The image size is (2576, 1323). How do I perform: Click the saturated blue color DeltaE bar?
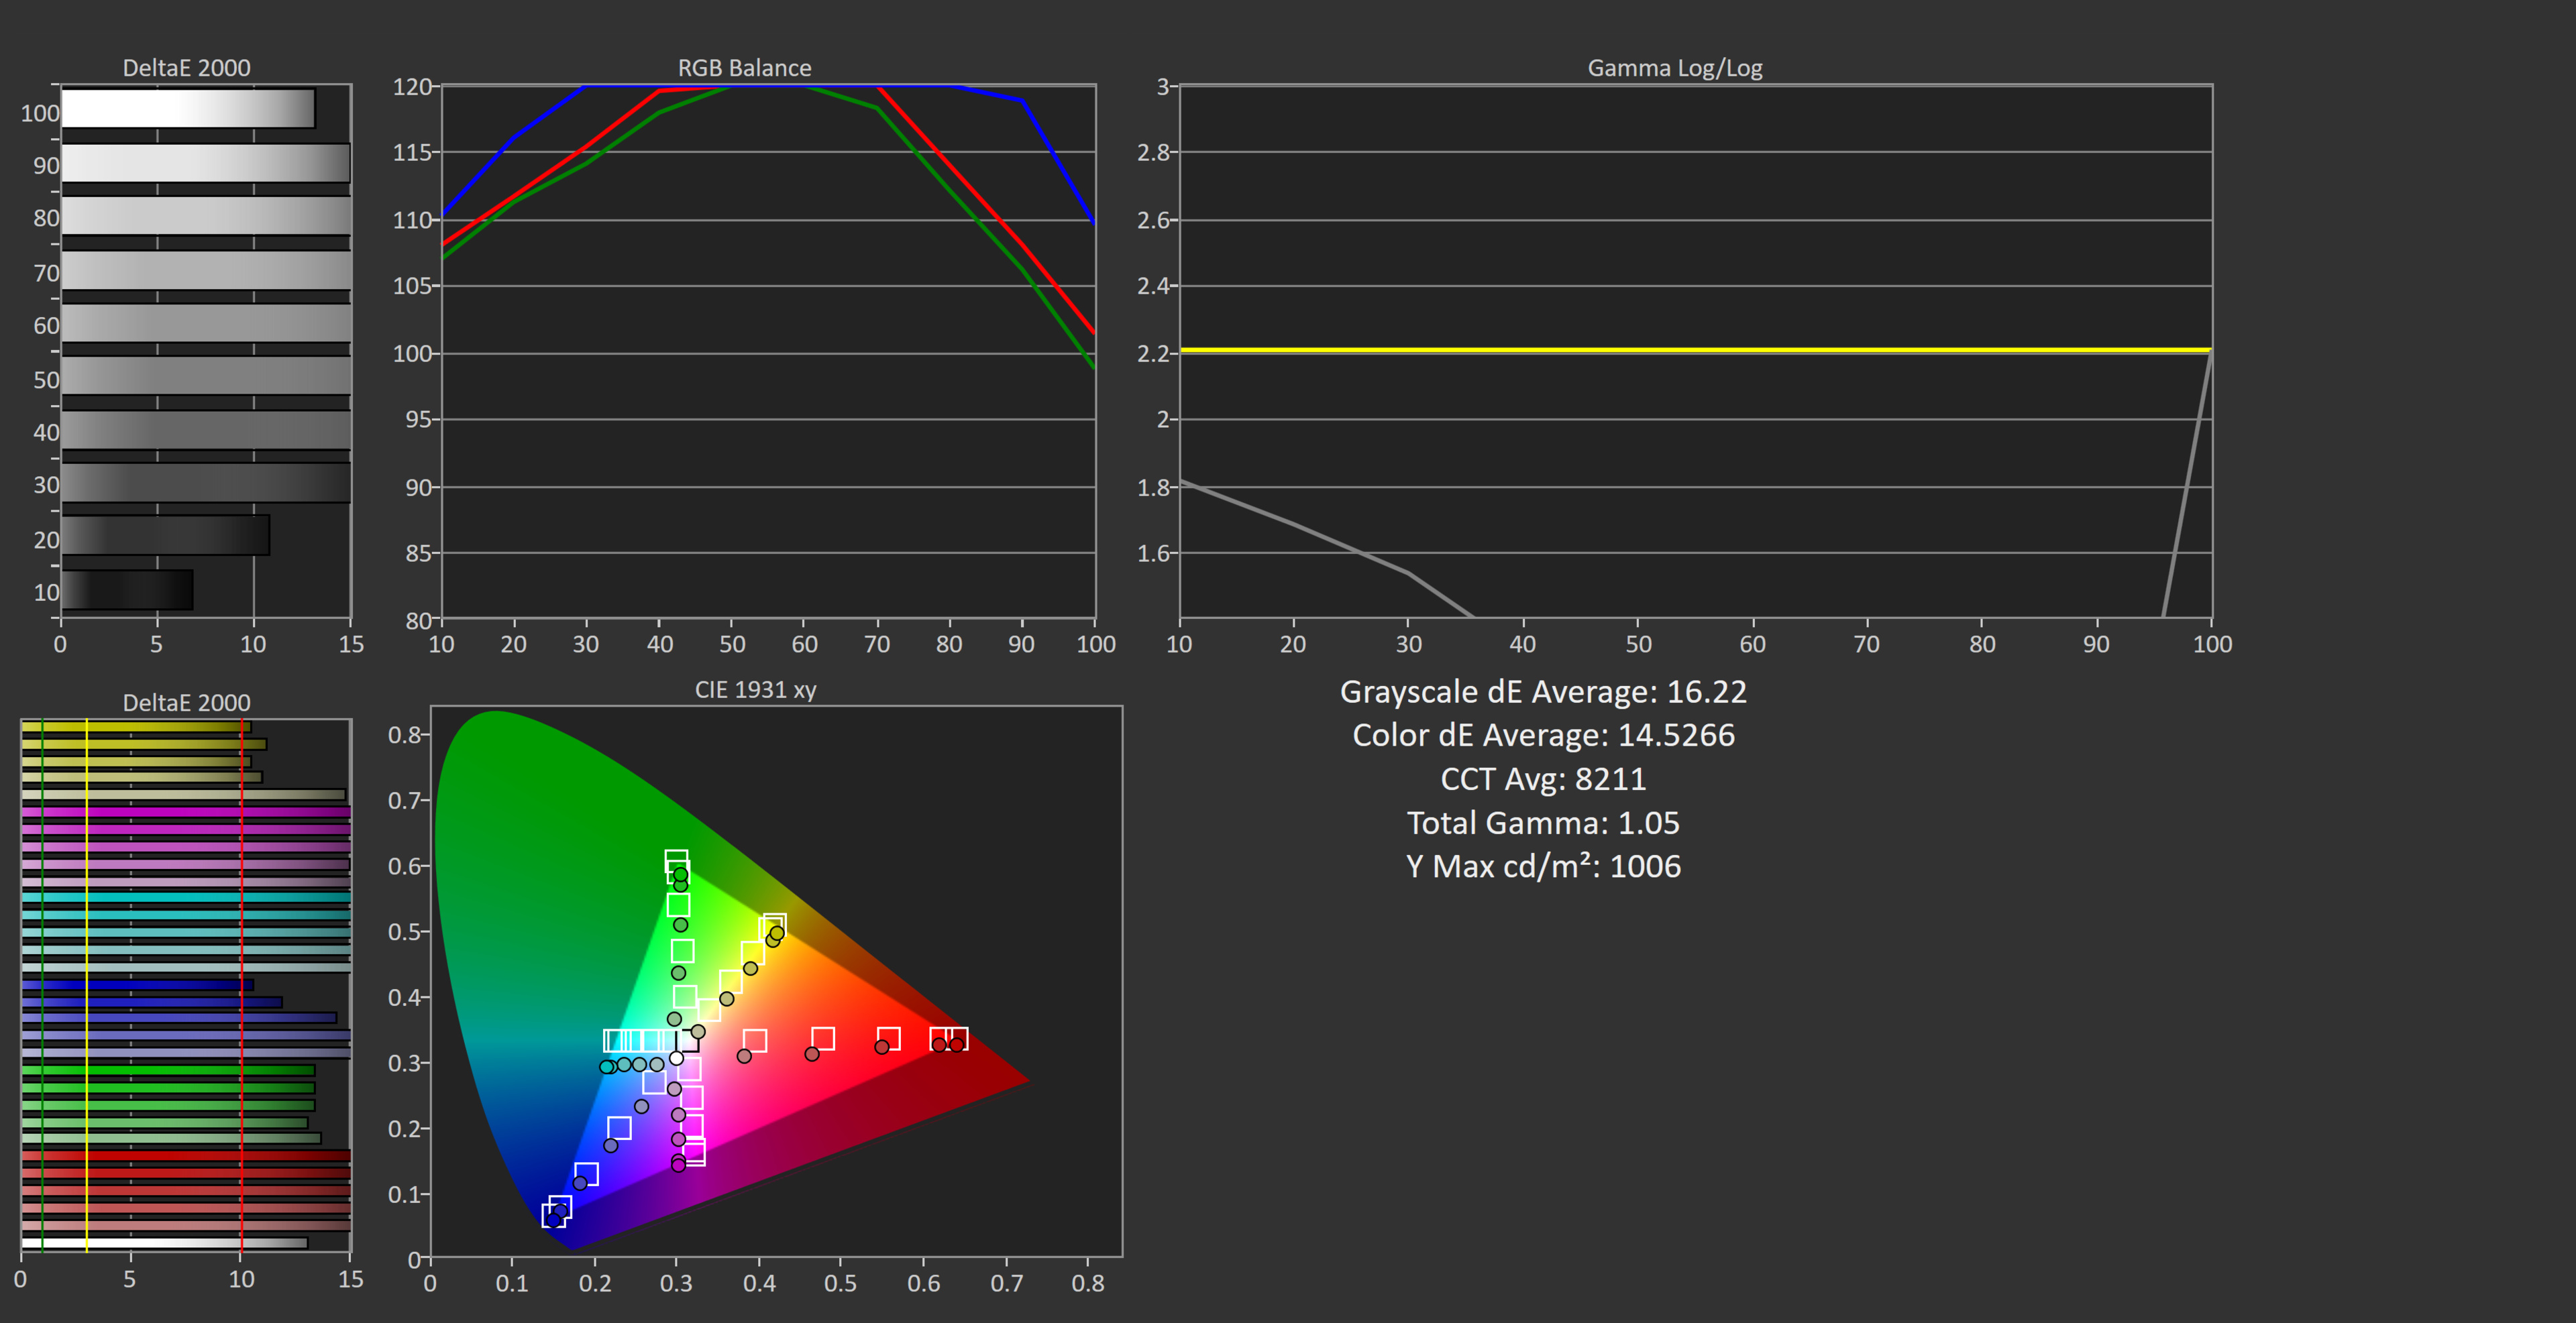[137, 985]
